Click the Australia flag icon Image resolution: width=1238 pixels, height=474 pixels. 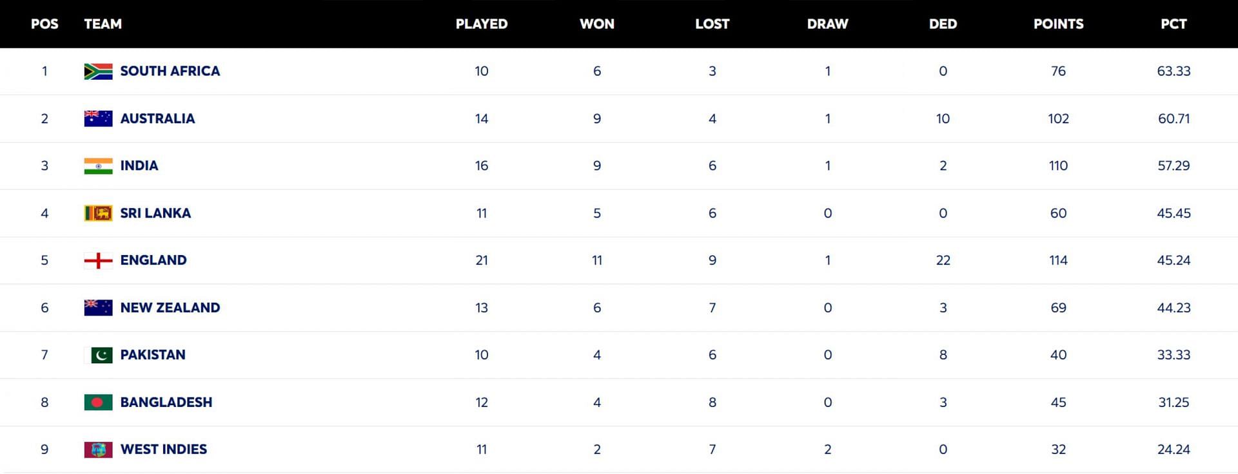98,118
